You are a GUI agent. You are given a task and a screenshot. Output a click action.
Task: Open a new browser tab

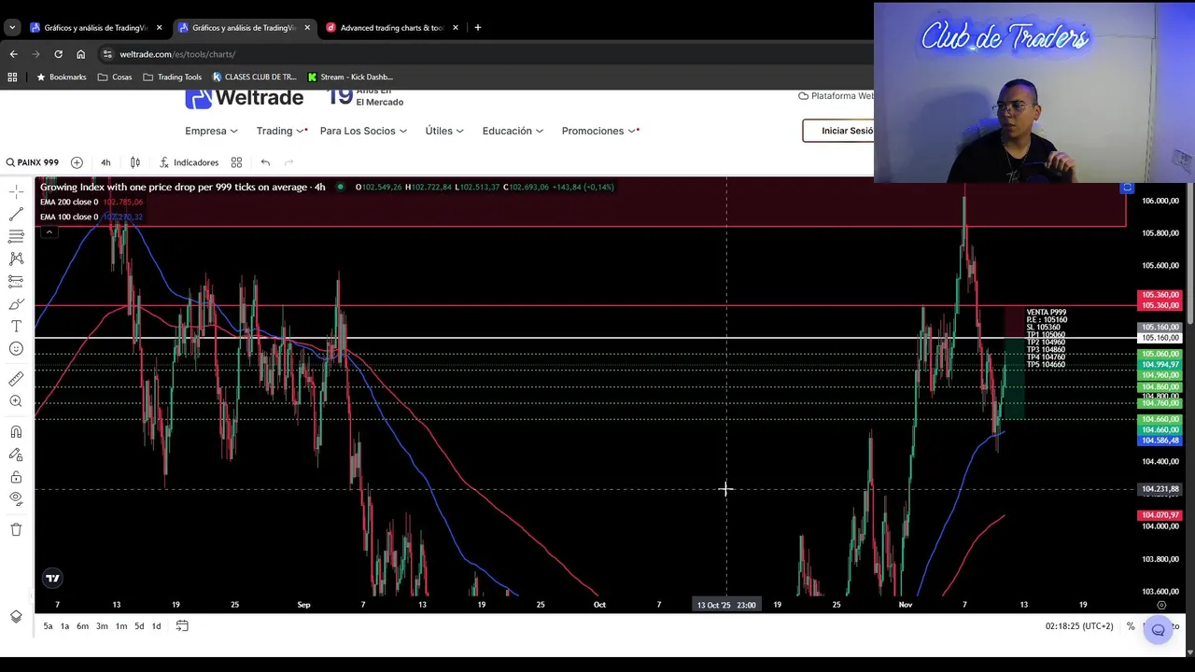tap(478, 27)
